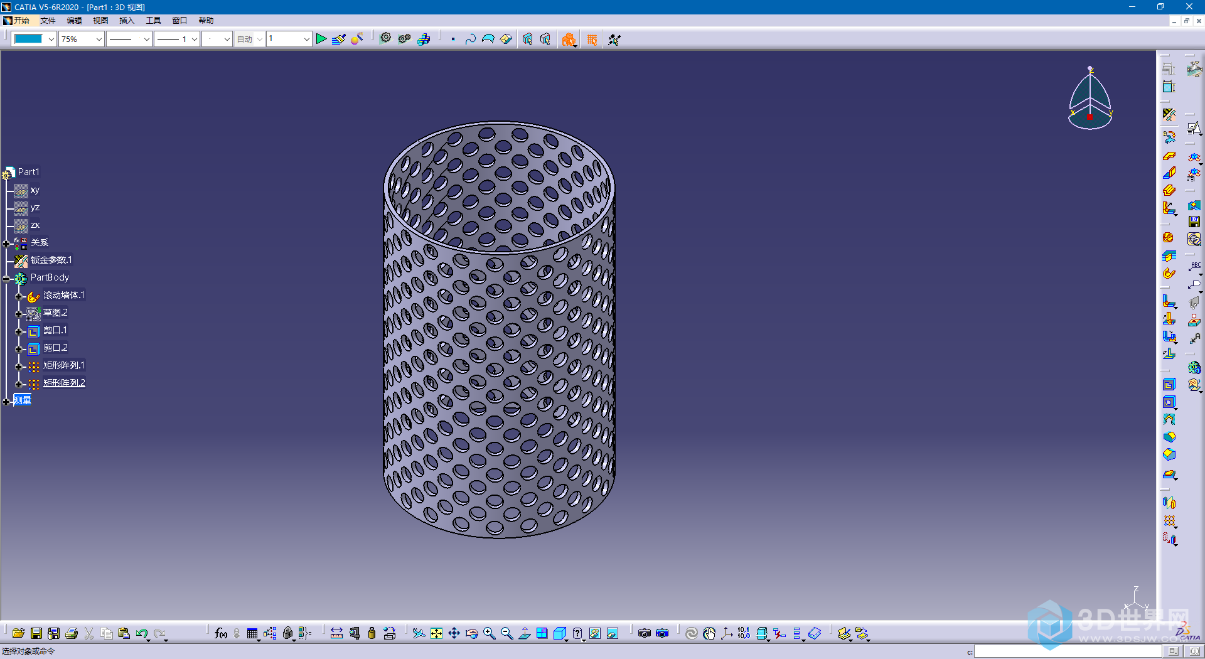This screenshot has width=1205, height=659.
Task: Click the orange building blocks icon
Action: tap(569, 40)
